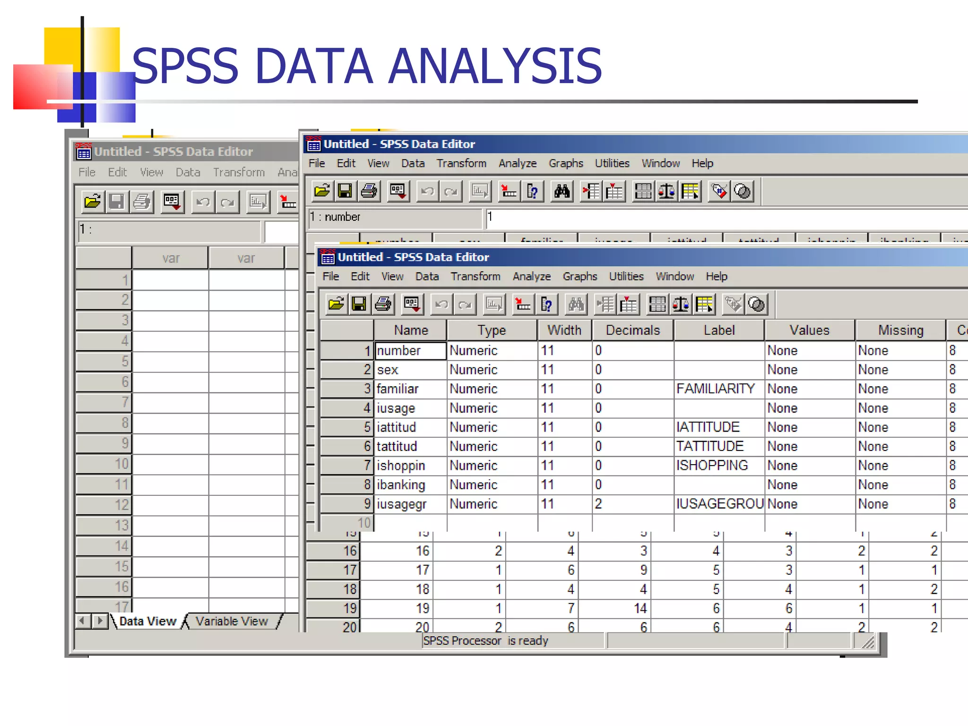This screenshot has height=726, width=968.
Task: Select 'iusagegr' variable name cell
Action: tap(411, 504)
